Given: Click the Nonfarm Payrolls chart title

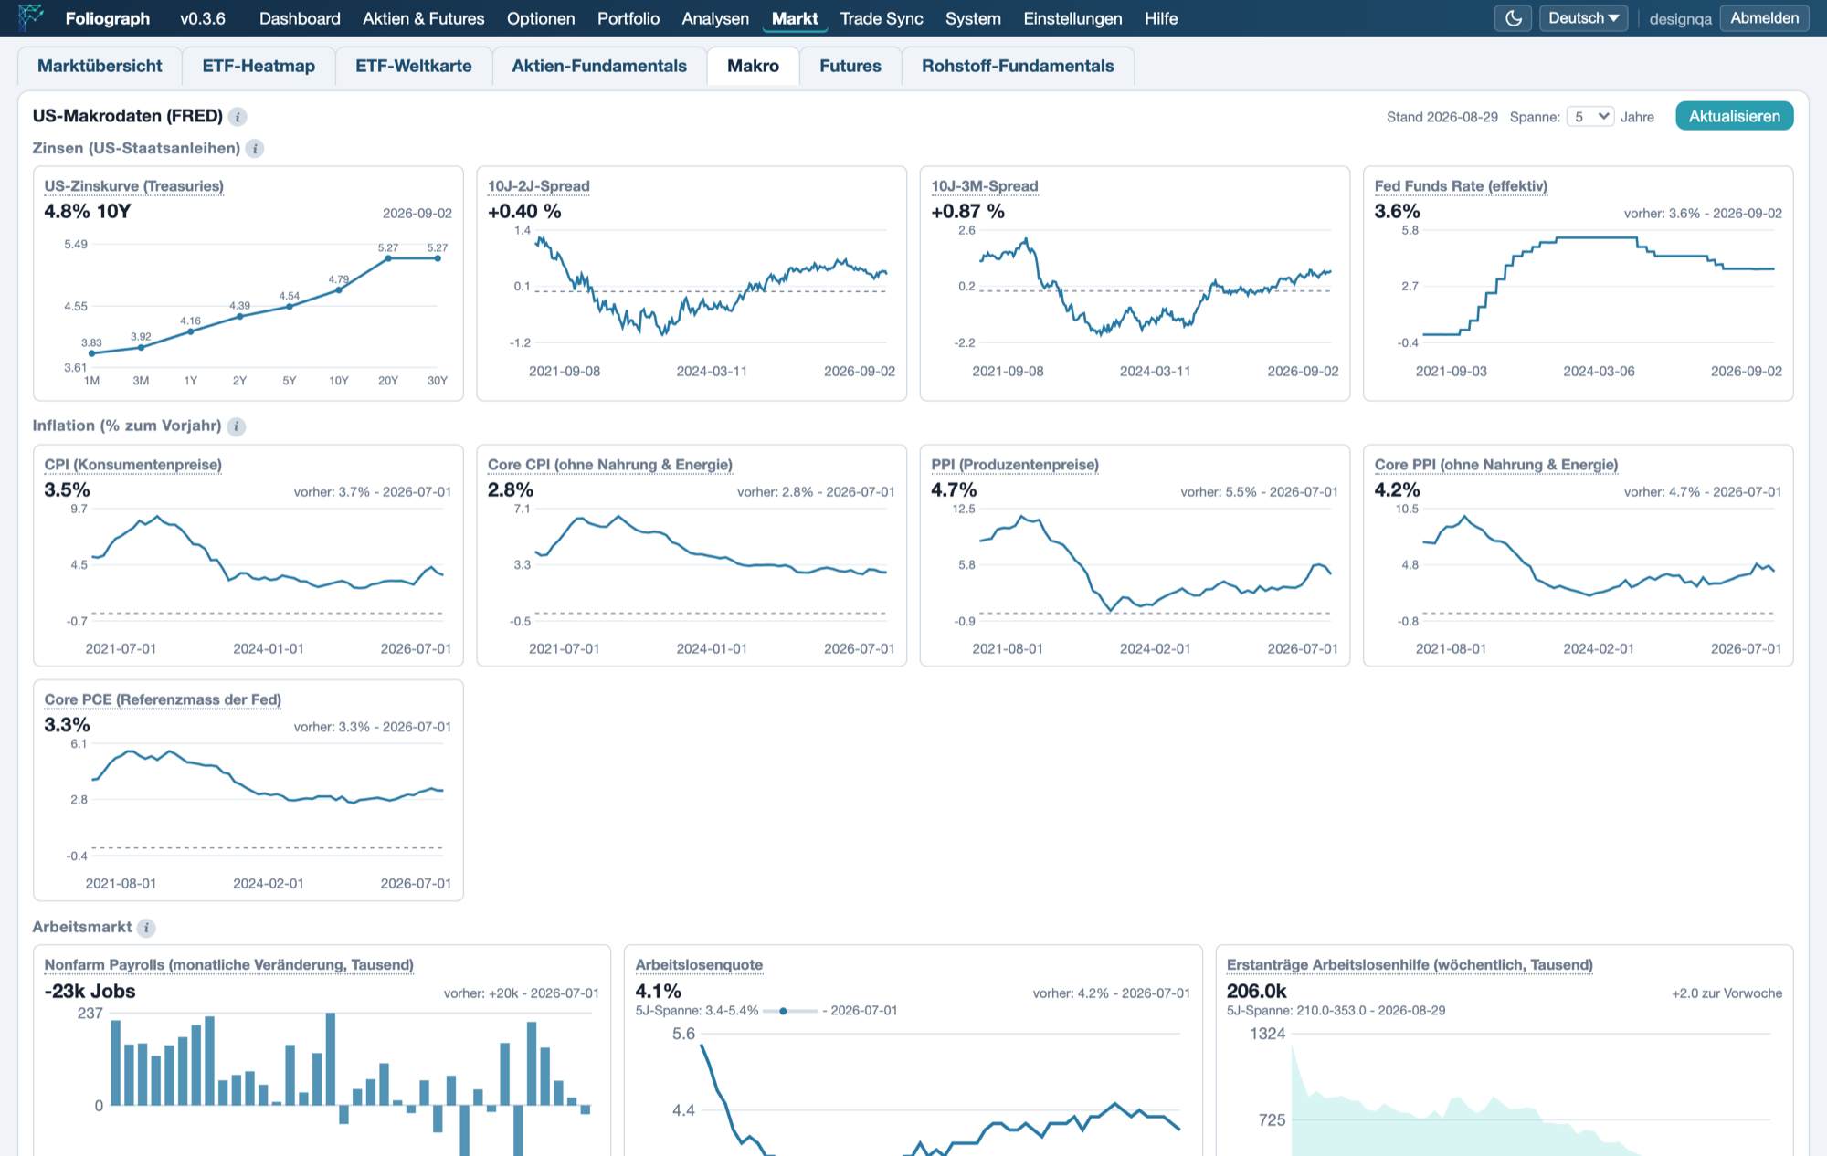Looking at the screenshot, I should point(229,965).
